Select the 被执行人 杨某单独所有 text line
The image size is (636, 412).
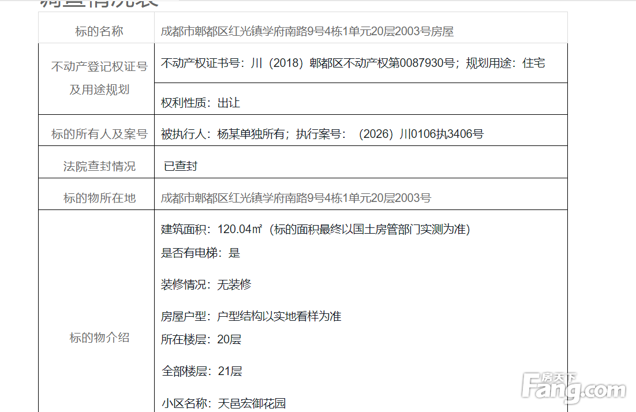pos(322,134)
